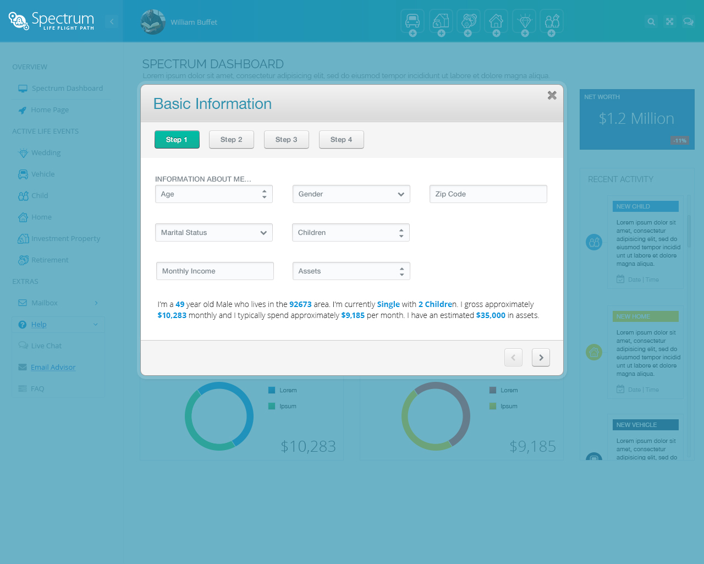
Task: Click the next arrow button in dialog
Action: click(x=541, y=358)
